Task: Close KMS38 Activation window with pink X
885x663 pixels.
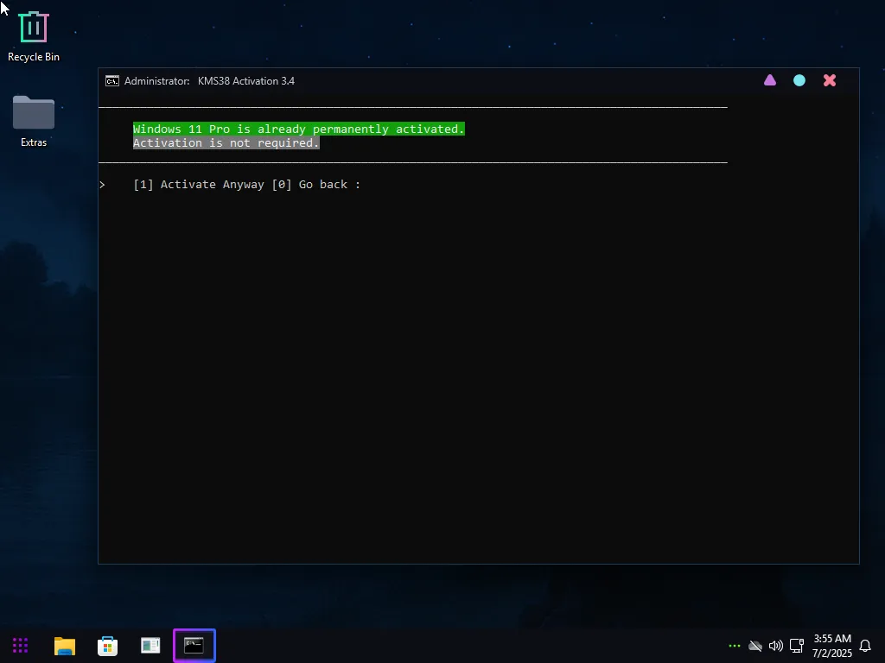Action: (829, 80)
